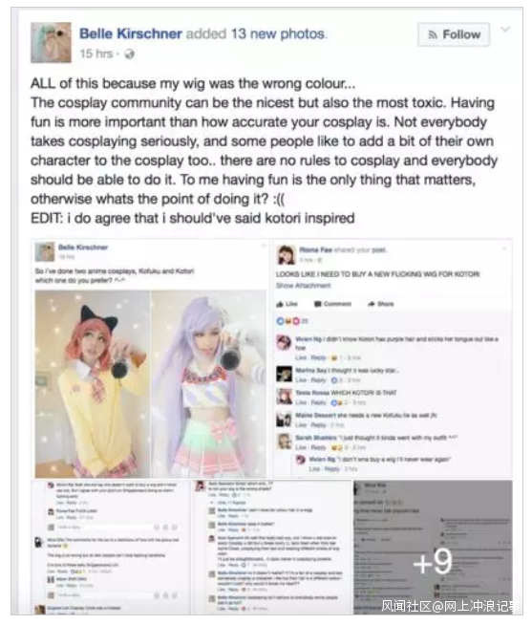Viewport: 532px width, 625px height.
Task: Open the post options chevron menu
Action: [505, 30]
